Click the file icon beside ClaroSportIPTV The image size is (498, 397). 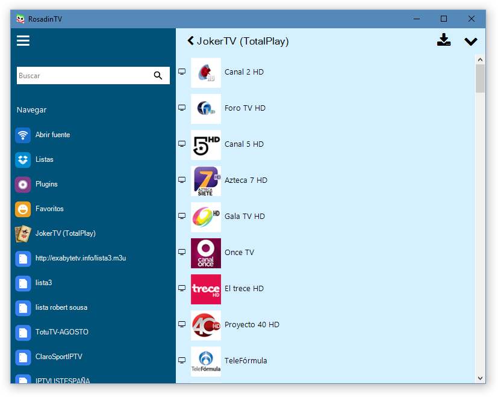point(23,357)
